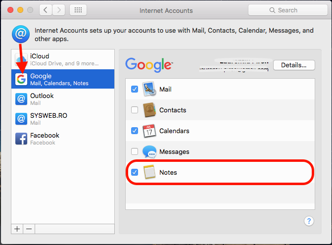Enable the Messages checkbox

tap(135, 151)
